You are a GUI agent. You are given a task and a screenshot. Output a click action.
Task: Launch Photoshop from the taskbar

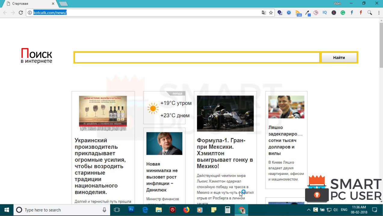pos(131,210)
